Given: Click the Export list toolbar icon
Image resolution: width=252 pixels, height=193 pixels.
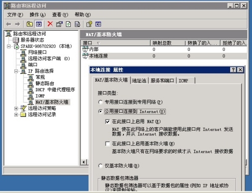Looking at the screenshot, I should pos(77,24).
